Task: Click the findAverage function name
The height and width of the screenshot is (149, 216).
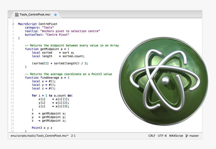Action: 50,78
